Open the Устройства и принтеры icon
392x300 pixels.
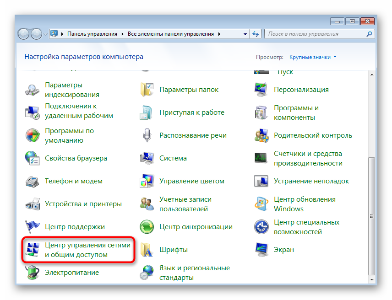click(32, 204)
